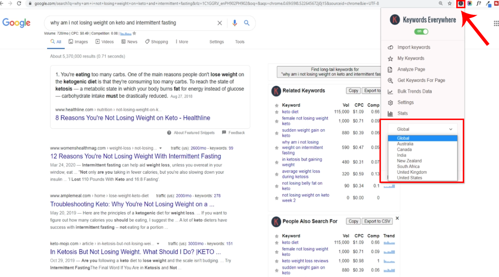Star the 'in ketosis but gaining weight' keyword
499x277 pixels.
276,162
